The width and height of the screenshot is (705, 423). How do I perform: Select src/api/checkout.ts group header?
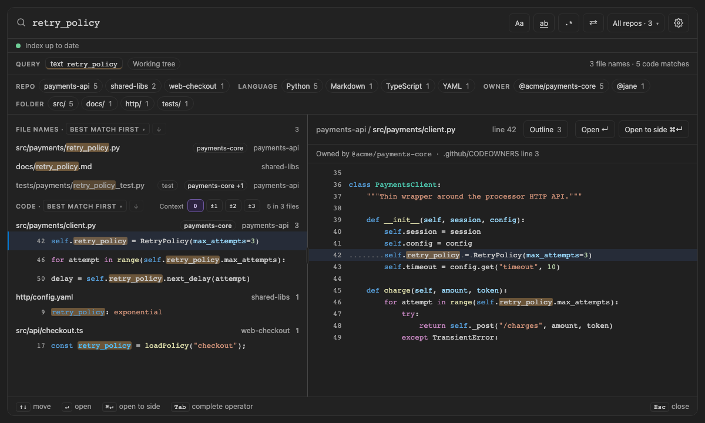point(157,331)
